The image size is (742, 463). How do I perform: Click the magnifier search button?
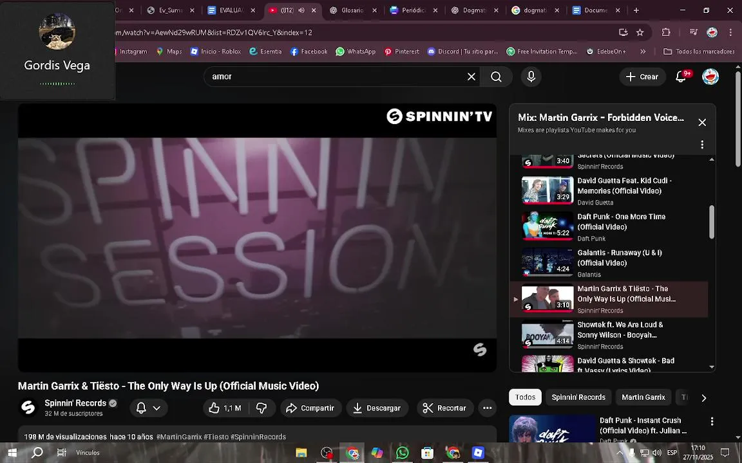pos(496,77)
